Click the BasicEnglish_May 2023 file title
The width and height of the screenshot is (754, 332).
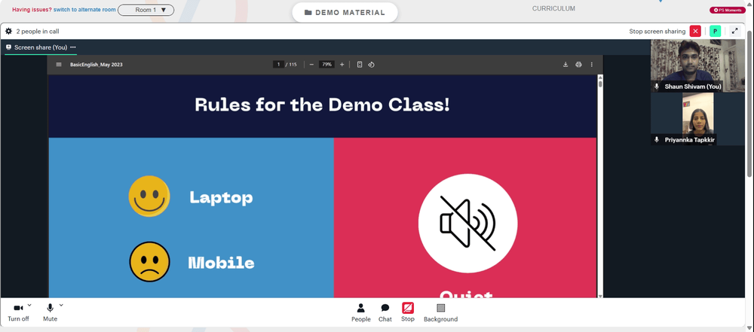(x=97, y=65)
